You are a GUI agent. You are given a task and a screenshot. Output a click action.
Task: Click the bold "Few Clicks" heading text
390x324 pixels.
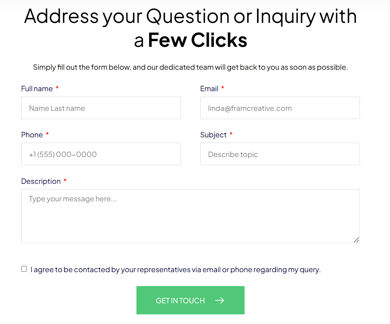coord(197,40)
